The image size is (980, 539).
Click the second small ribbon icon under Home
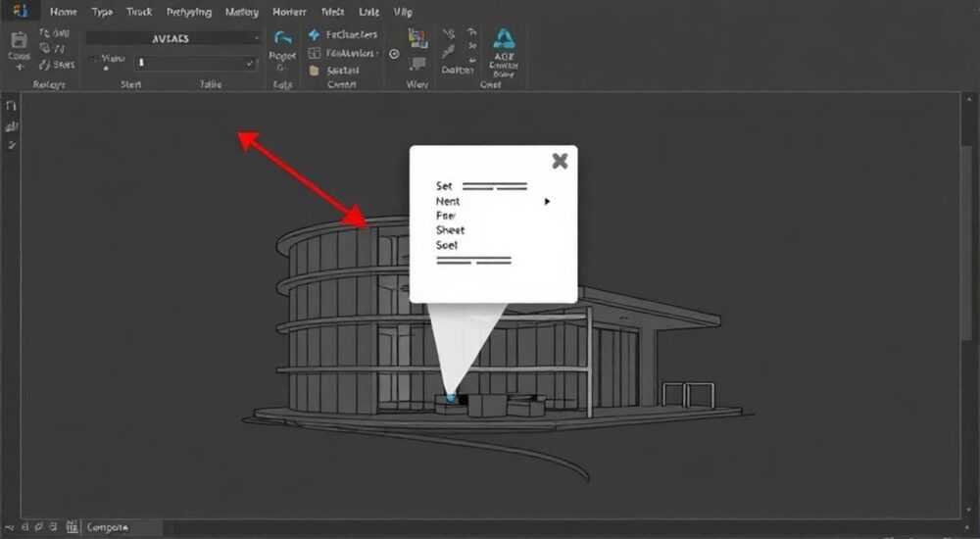pyautogui.click(x=45, y=48)
